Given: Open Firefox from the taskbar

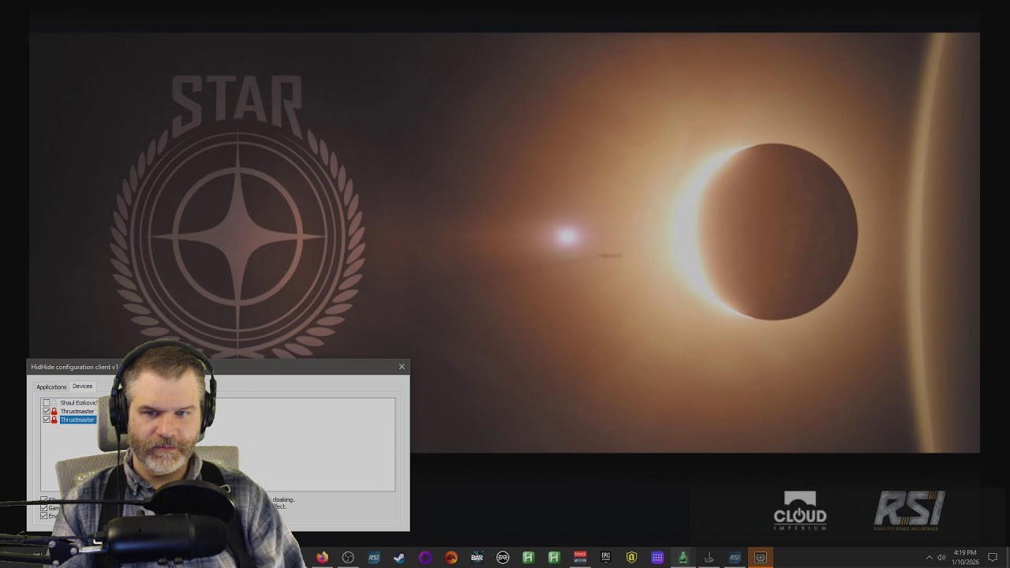Looking at the screenshot, I should click(322, 558).
